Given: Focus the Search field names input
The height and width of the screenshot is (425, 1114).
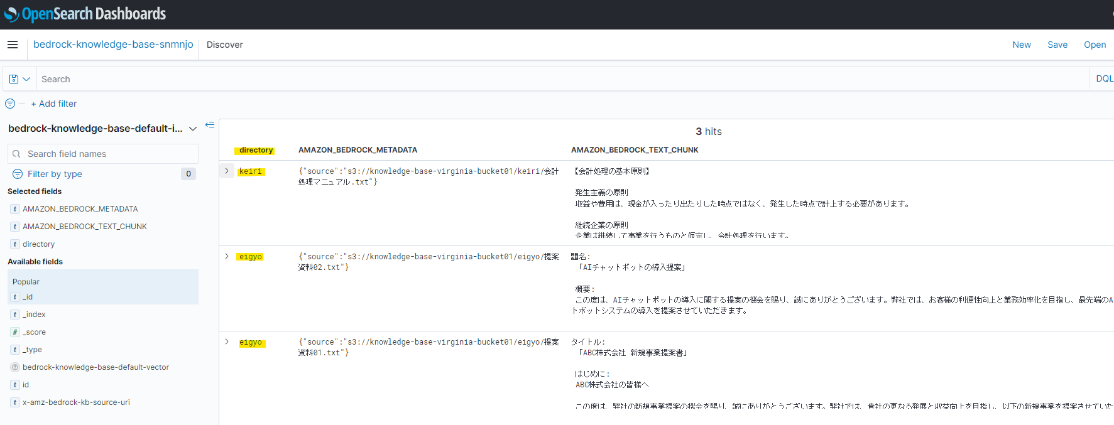Looking at the screenshot, I should pos(103,154).
